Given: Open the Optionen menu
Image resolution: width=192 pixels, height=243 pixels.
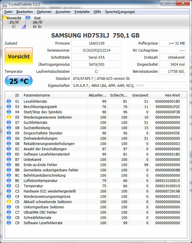Looking at the screenshot, I should tap(44, 12).
